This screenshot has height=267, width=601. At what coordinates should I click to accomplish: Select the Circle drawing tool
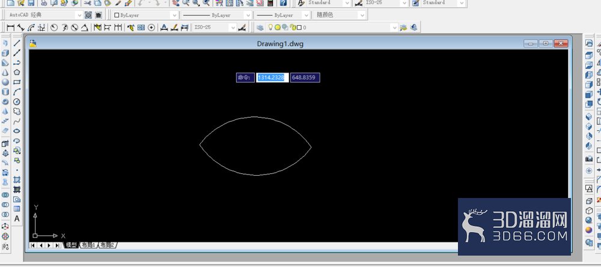point(17,102)
